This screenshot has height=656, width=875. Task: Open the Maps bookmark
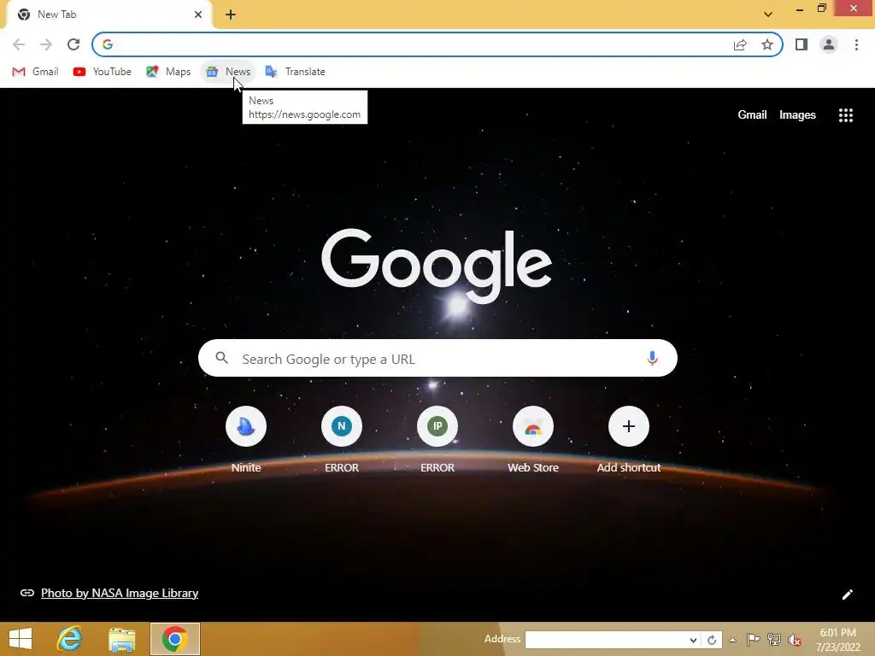pos(168,72)
